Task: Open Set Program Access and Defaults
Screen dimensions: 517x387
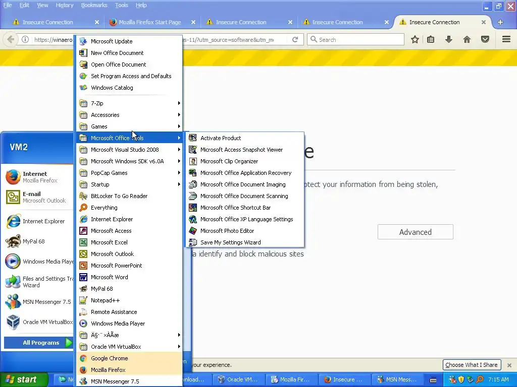Action: click(x=129, y=76)
